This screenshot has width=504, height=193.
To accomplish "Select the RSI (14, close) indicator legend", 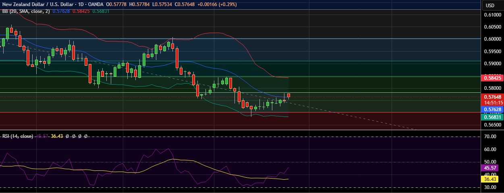I will (17, 136).
